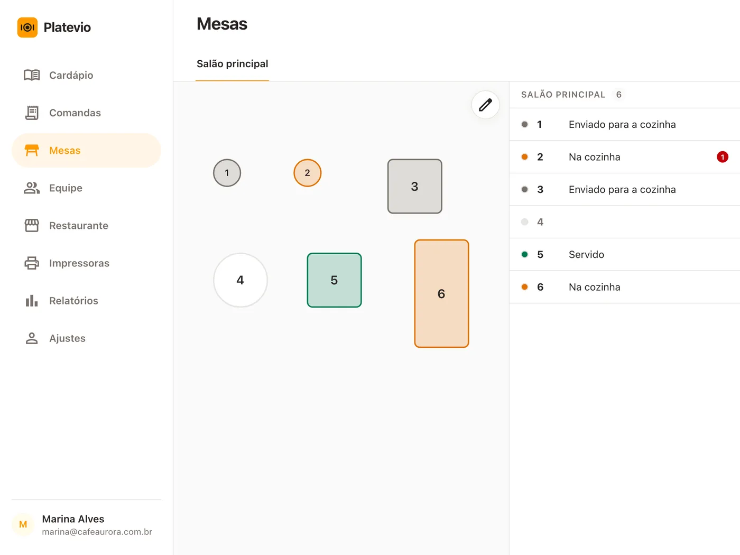This screenshot has height=555, width=740.
Task: Open Impressoras via its printer icon
Action: click(32, 263)
